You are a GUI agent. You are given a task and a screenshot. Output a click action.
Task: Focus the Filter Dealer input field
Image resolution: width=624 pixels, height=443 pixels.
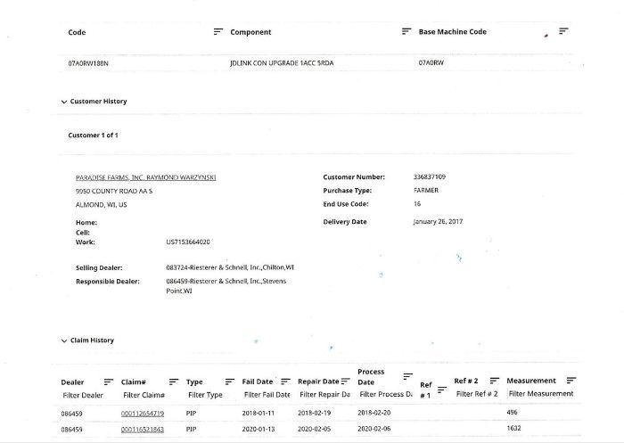[x=83, y=395]
